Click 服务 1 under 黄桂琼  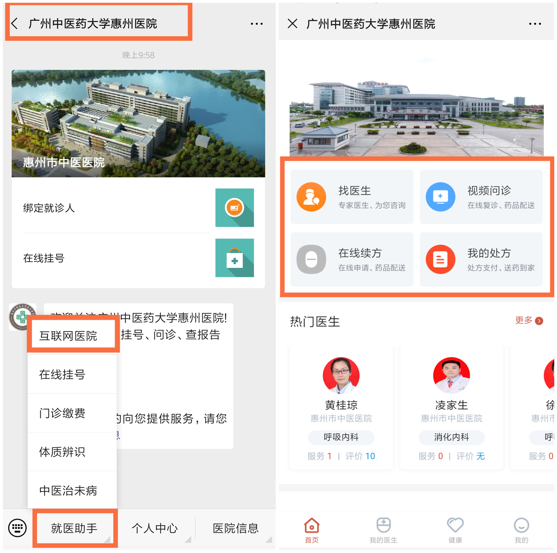[x=319, y=456]
